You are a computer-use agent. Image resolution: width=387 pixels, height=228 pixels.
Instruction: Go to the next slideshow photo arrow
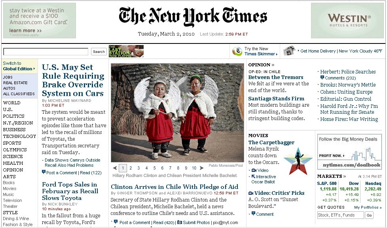[202, 168]
